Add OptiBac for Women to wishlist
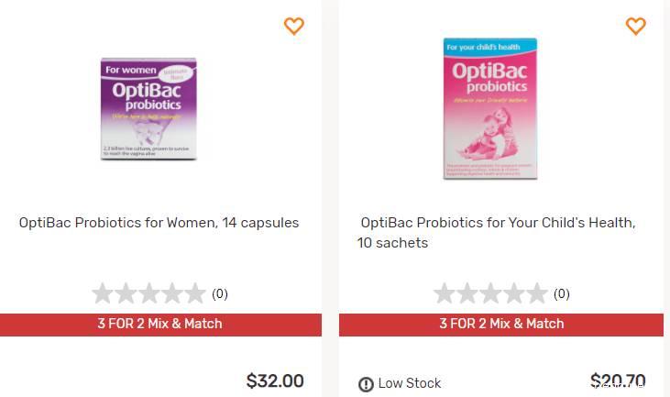 coord(293,27)
